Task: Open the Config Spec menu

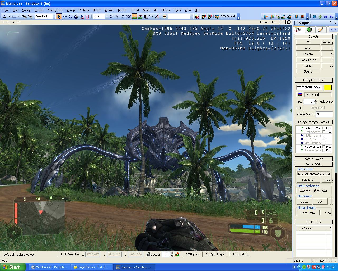Action: coord(55,10)
